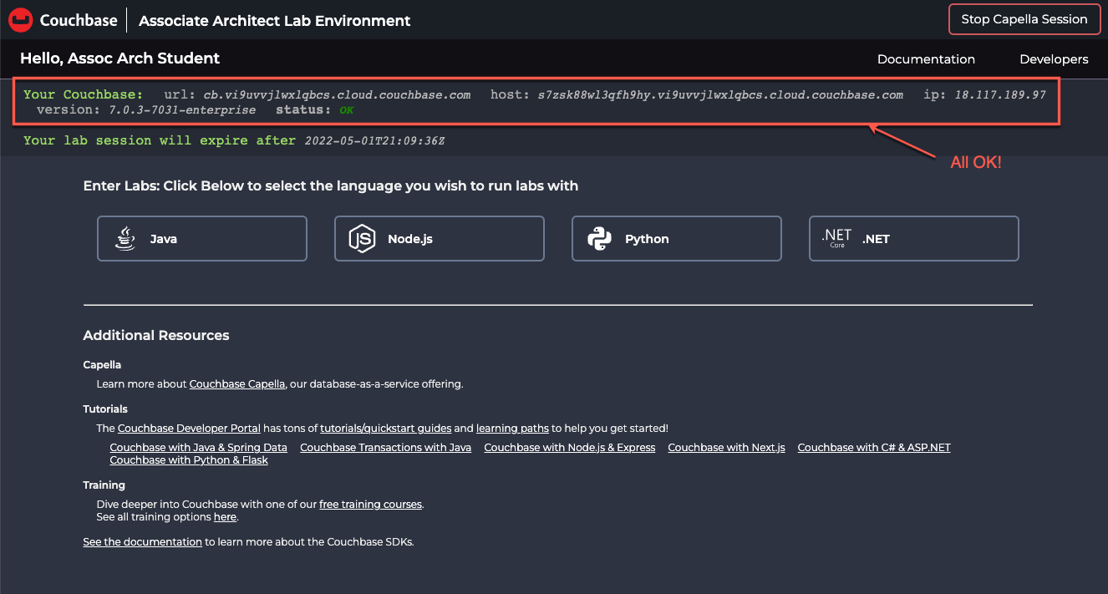Open Couchbase with Next.js tutorial
This screenshot has height=594, width=1108.
pyautogui.click(x=726, y=448)
